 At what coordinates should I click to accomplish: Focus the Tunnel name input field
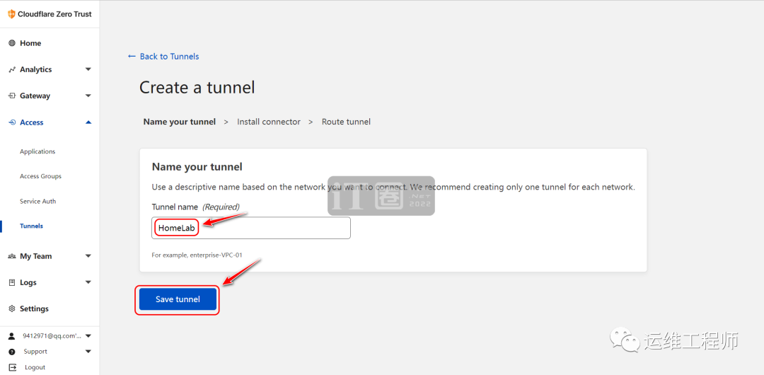[x=251, y=228]
